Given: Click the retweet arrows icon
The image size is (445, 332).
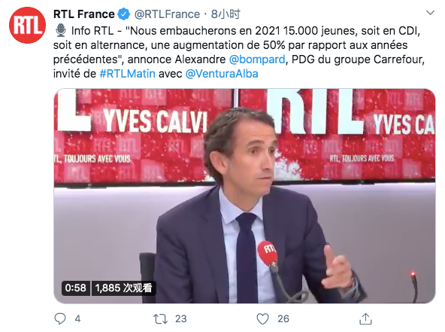Looking at the screenshot, I should [160, 319].
